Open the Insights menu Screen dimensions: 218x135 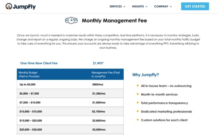point(138,6)
